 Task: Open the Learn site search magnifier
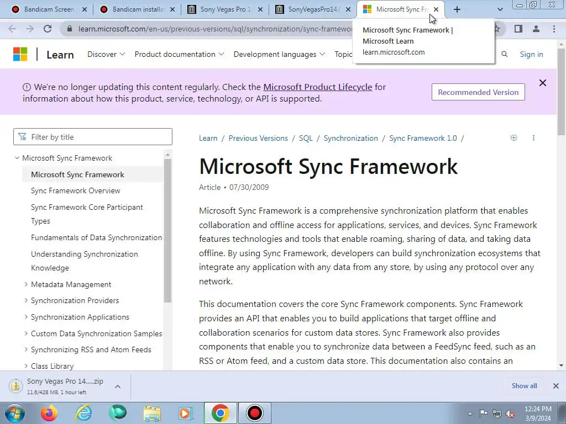coord(504,54)
